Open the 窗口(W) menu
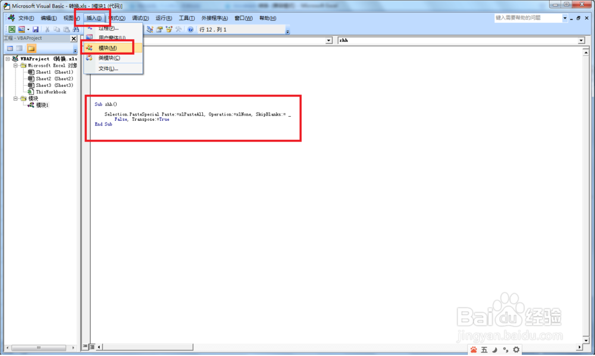 243,18
